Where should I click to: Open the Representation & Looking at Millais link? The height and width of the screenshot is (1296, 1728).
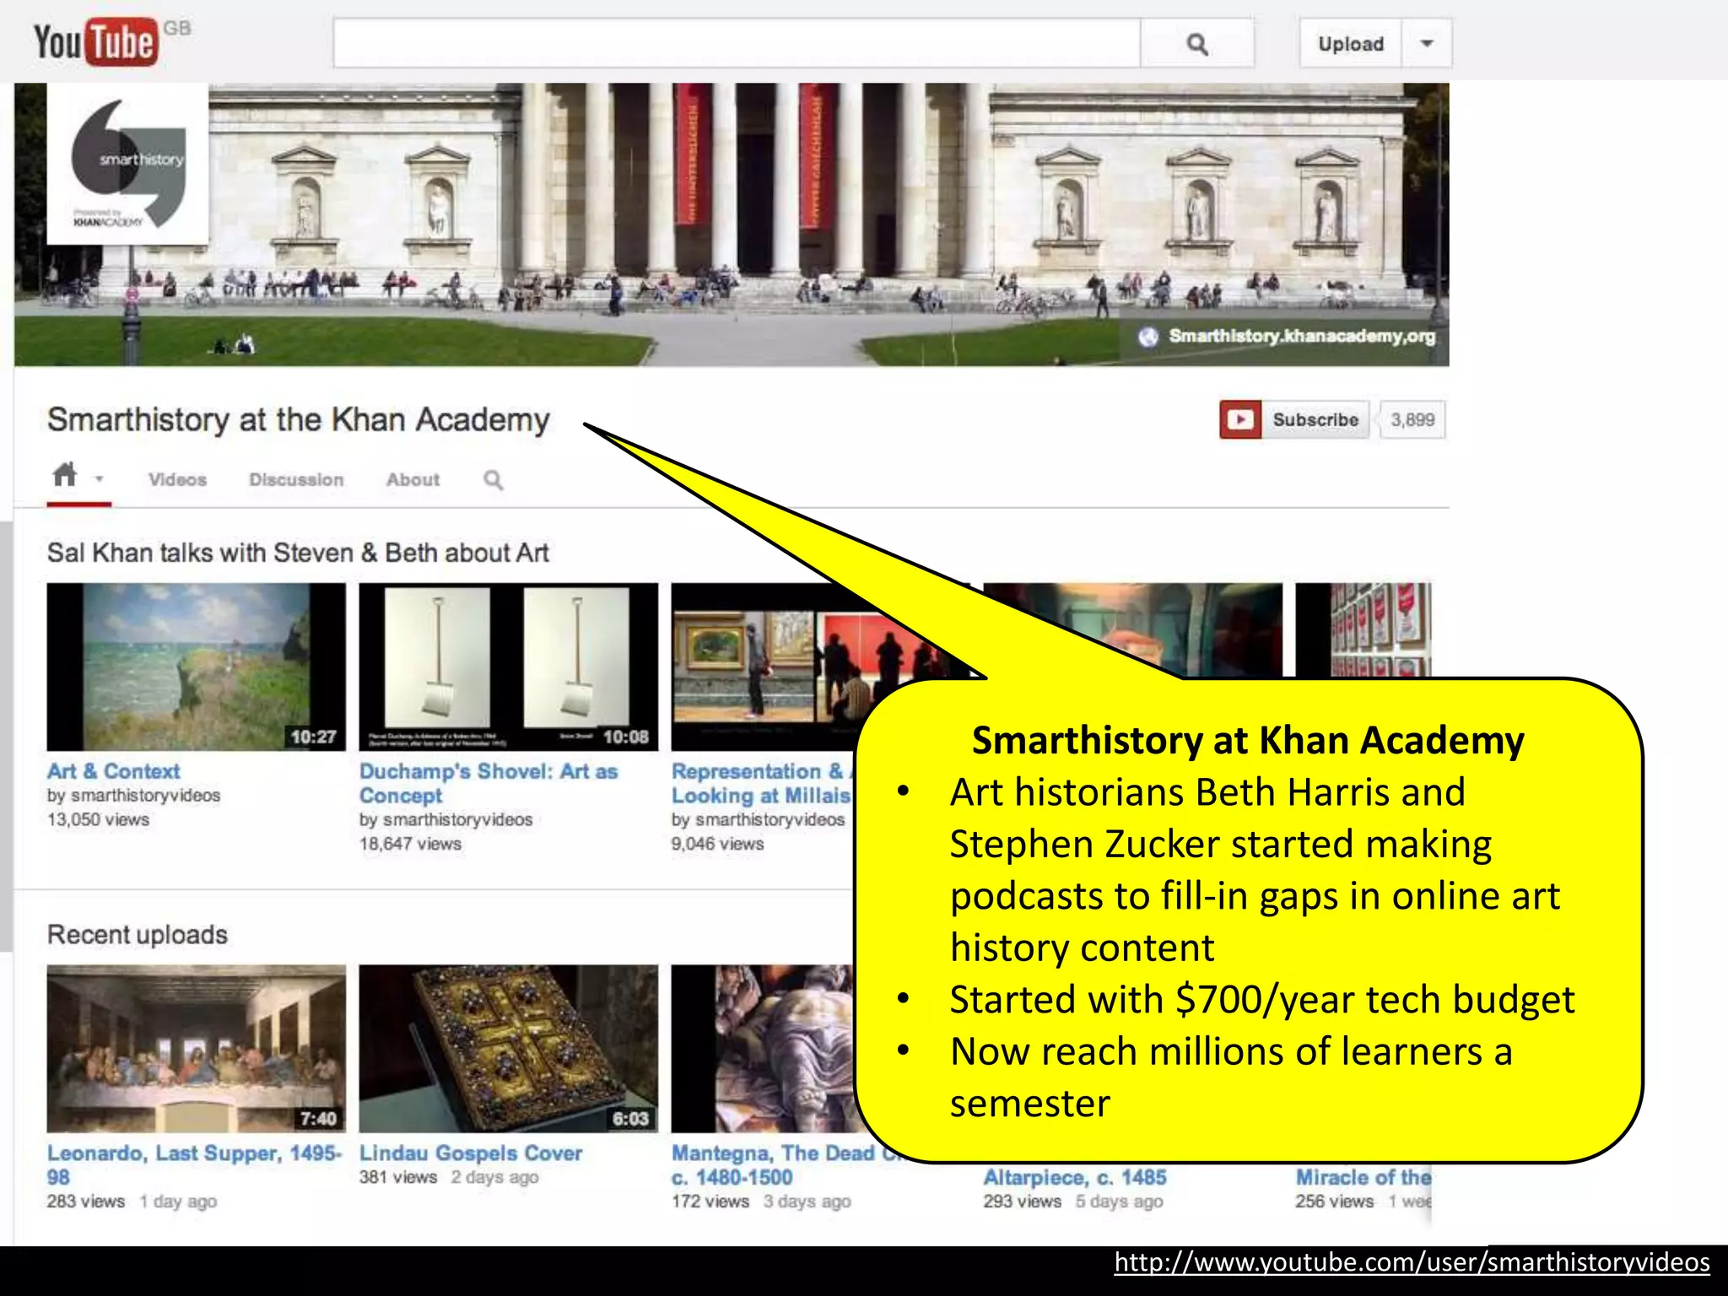[x=761, y=783]
